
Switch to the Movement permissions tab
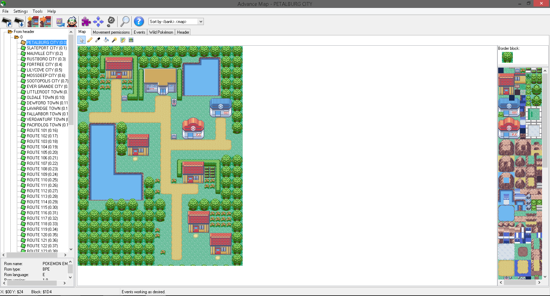click(111, 32)
